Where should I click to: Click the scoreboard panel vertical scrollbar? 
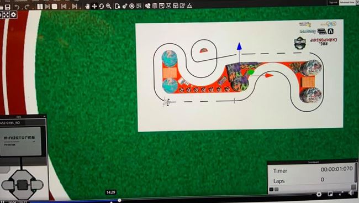coord(356,173)
